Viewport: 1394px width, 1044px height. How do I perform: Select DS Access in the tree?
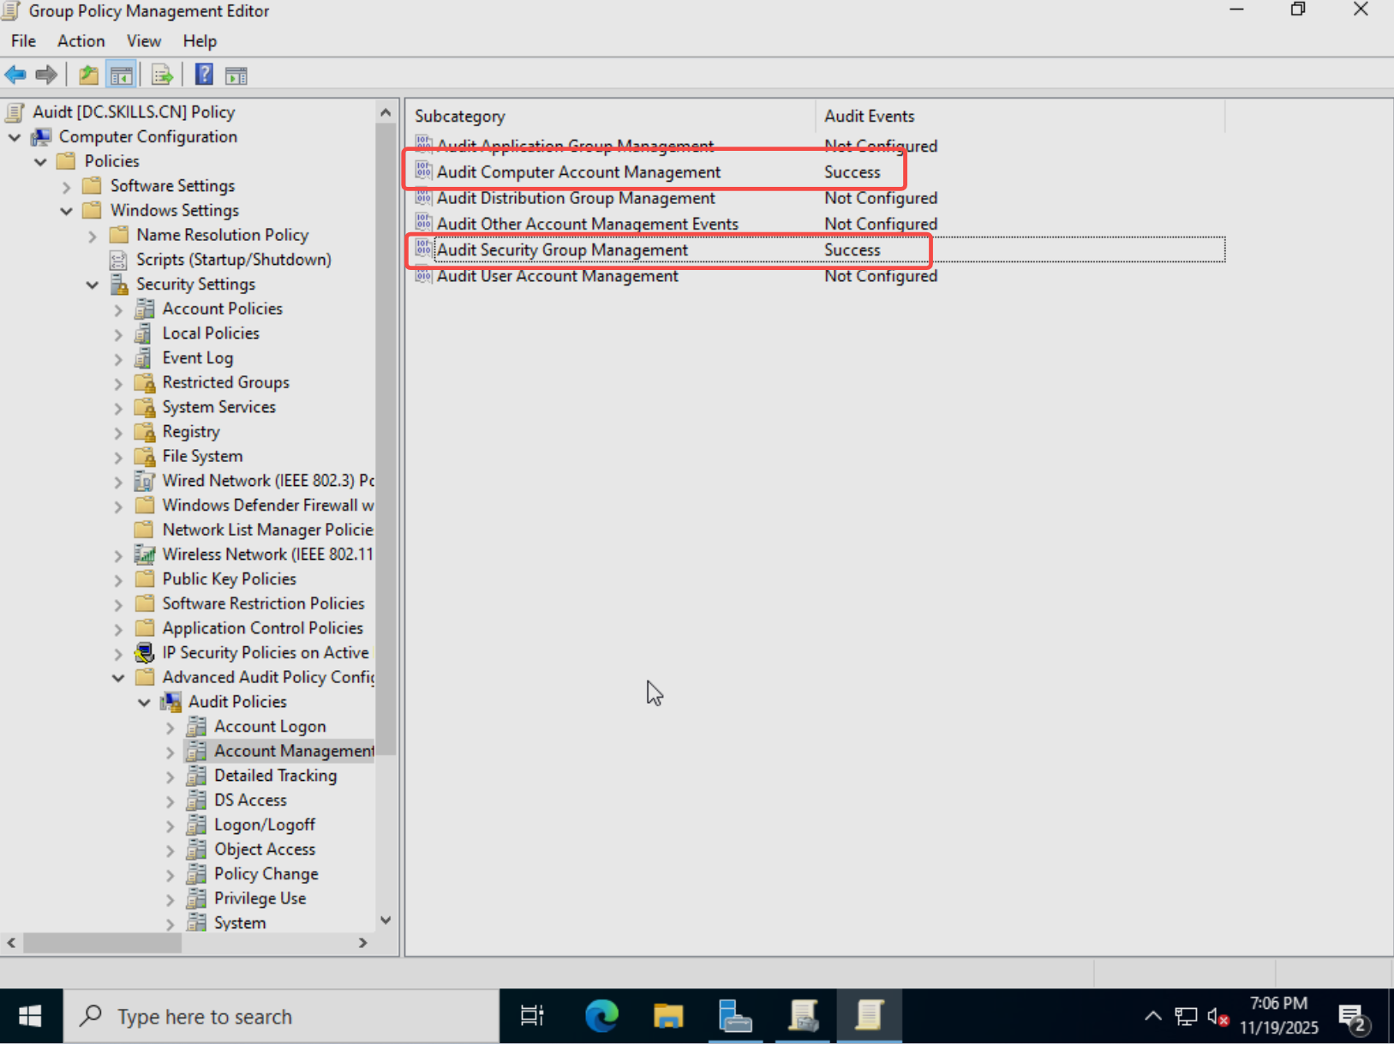click(250, 801)
